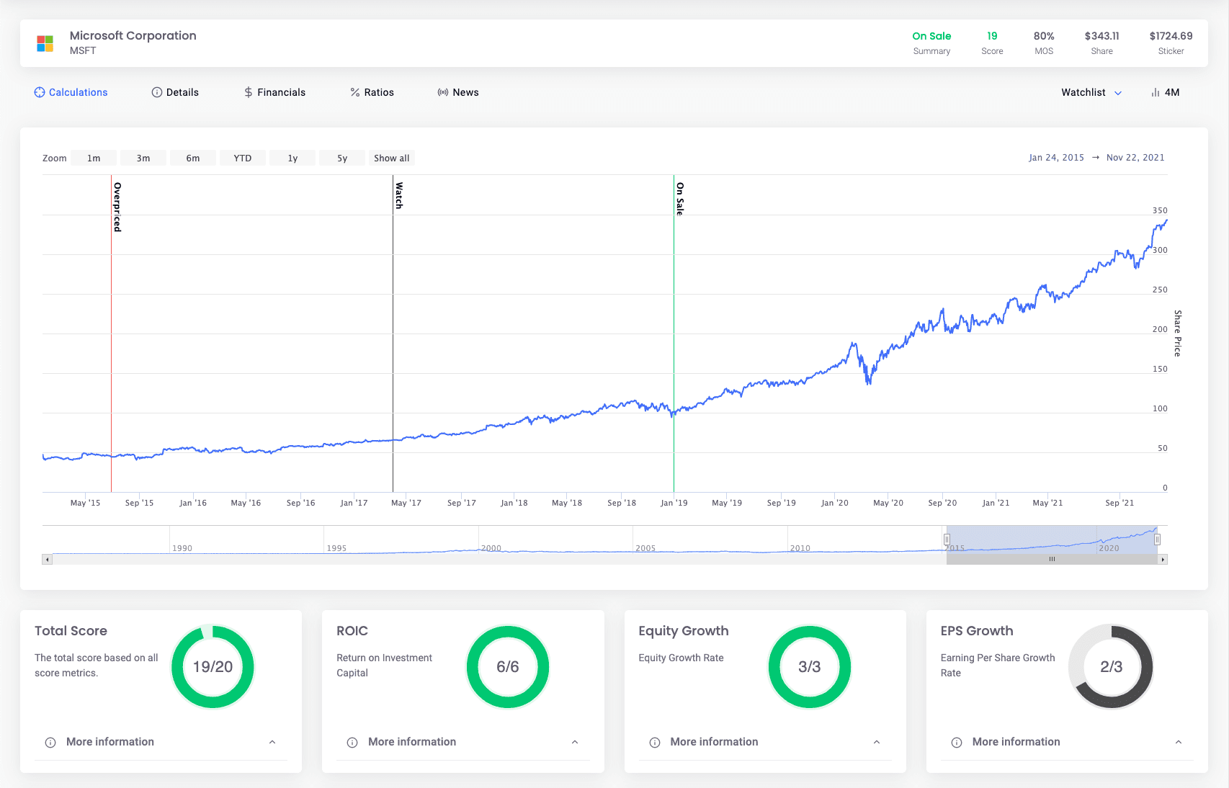Click the On Sale timeline marker
The width and height of the screenshot is (1229, 788).
tap(680, 198)
